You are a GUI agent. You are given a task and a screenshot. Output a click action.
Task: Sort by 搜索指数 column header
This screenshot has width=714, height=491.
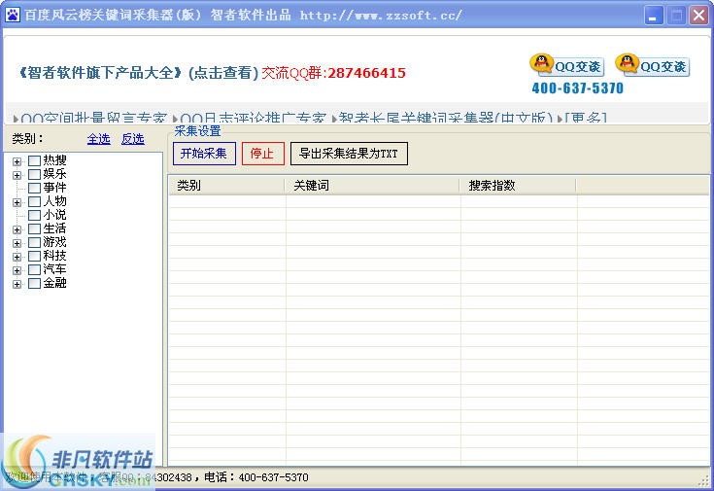pyautogui.click(x=518, y=185)
